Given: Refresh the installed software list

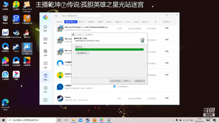Looking at the screenshot, I should pos(56,16).
